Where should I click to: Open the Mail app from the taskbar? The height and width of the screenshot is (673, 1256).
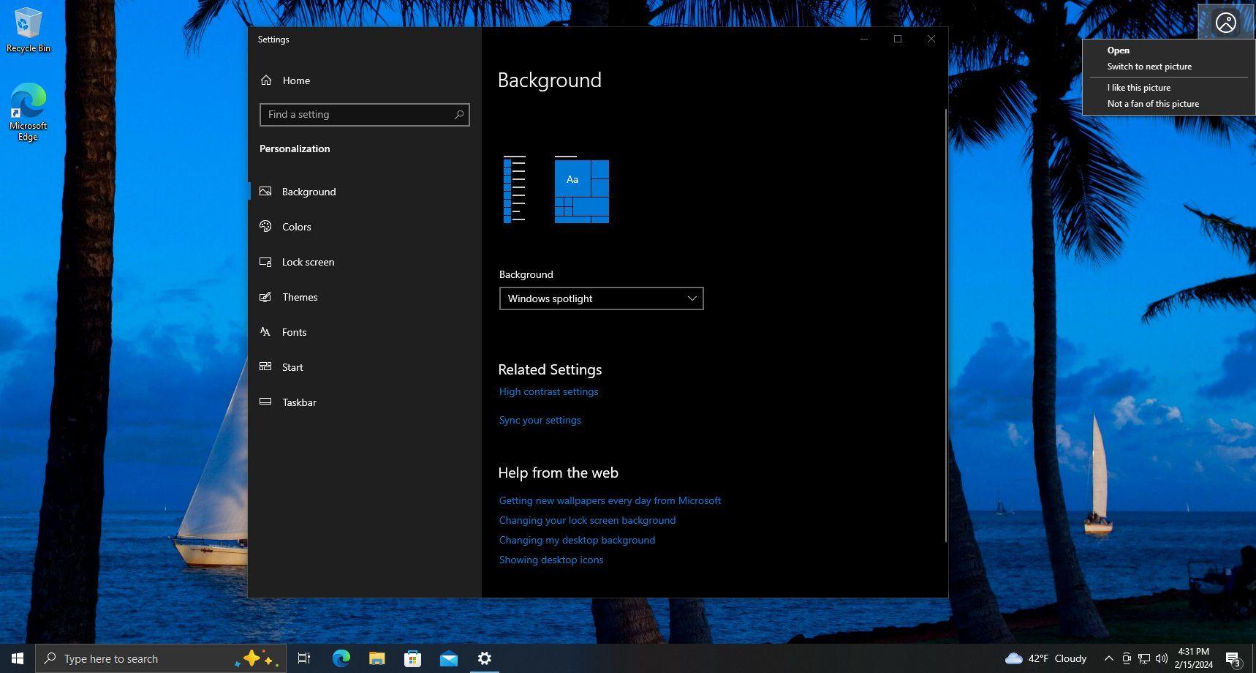448,658
